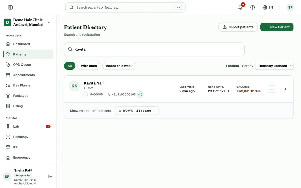Expand Demo Hair Clinic selector chevron
Image resolution: width=301 pixels, height=188 pixels.
pos(49,22)
